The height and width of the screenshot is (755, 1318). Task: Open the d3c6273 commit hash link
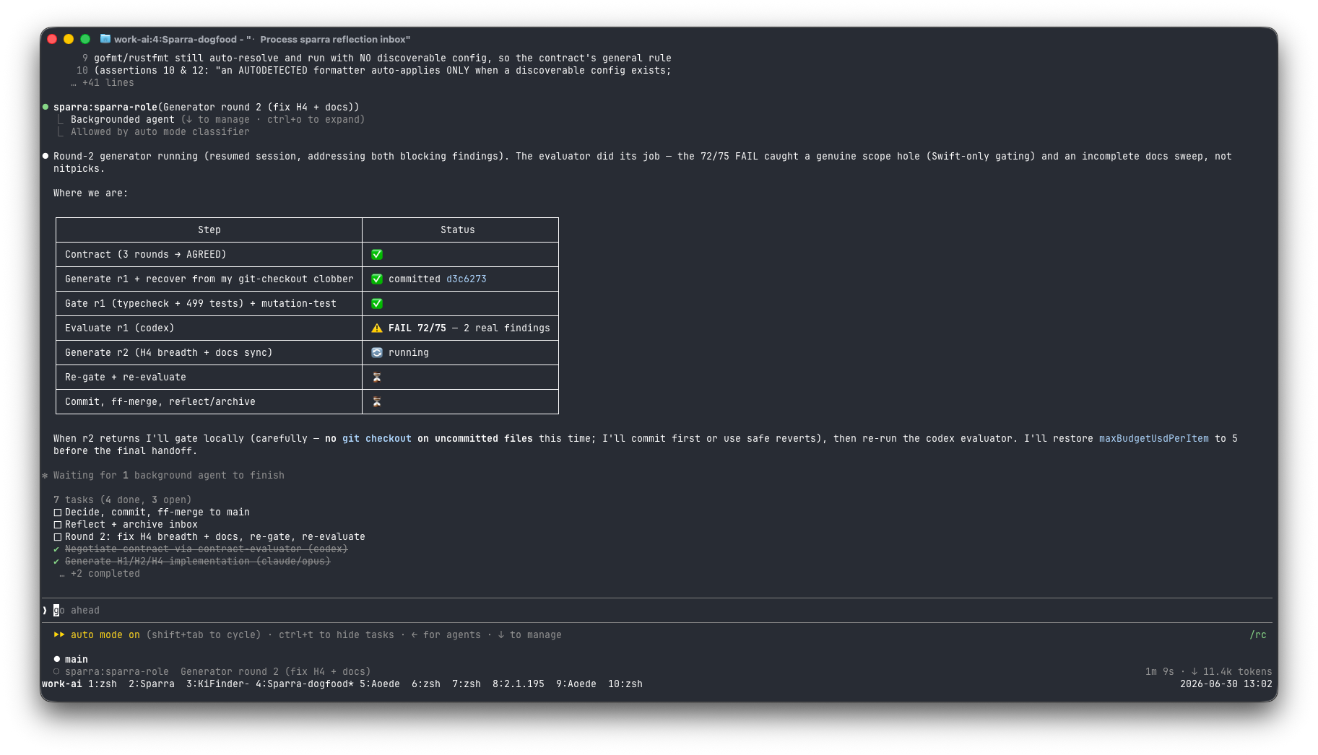click(x=467, y=279)
